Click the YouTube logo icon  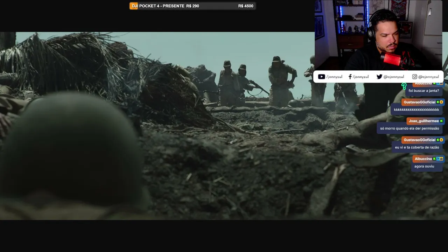click(x=321, y=77)
